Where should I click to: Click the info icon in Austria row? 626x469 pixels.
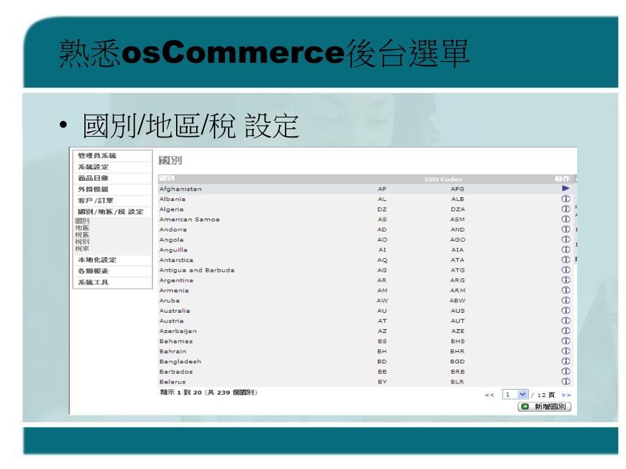click(x=565, y=321)
